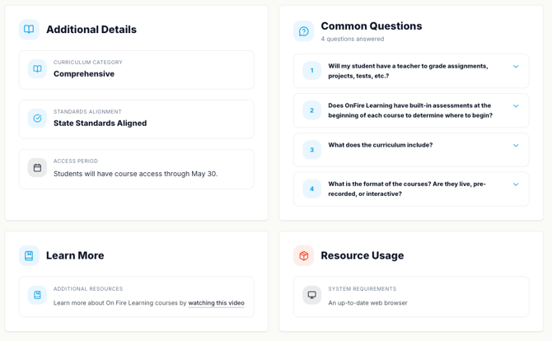Click the System Requirements monitor icon
The height and width of the screenshot is (341, 552).
[311, 295]
